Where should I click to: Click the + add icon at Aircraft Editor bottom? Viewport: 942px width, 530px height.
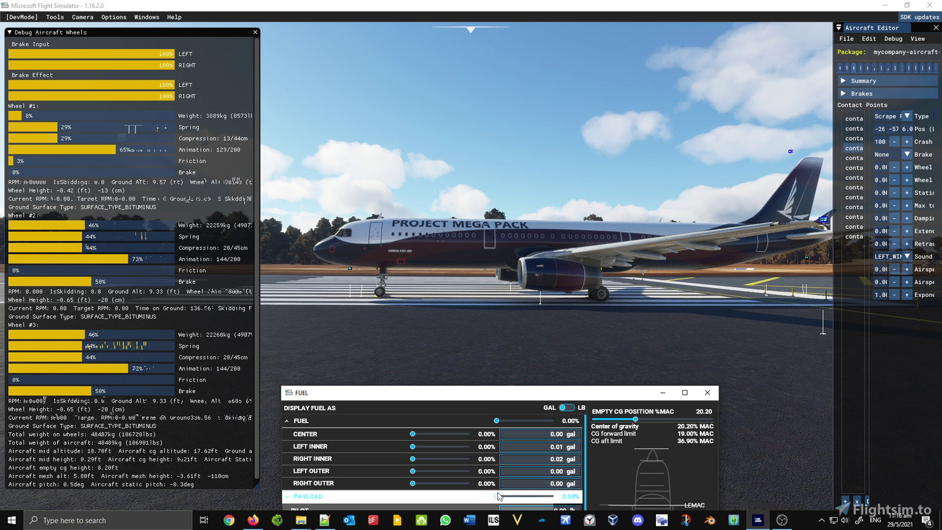pos(845,501)
